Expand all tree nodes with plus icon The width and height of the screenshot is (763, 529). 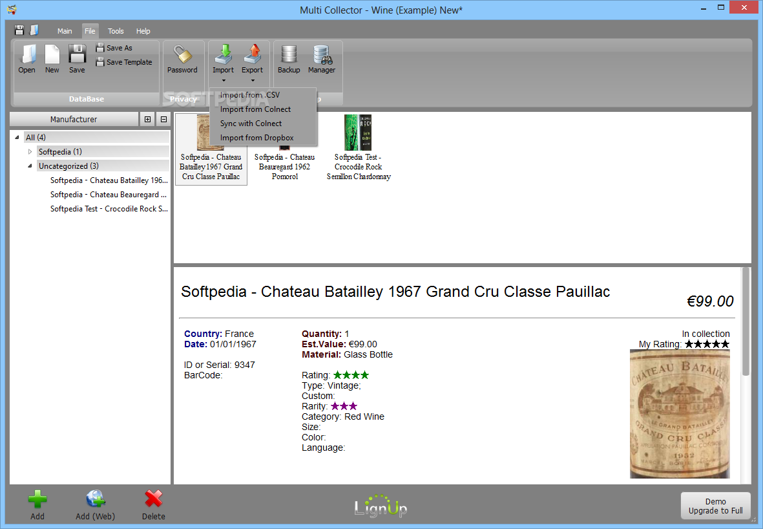[x=147, y=119]
